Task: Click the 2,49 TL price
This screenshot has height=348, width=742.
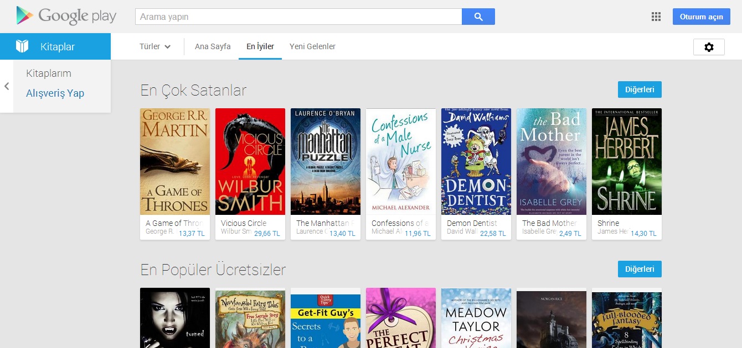Action: [570, 234]
